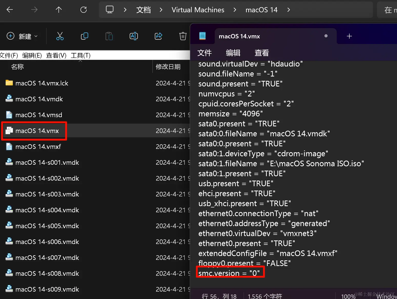This screenshot has width=397, height=299.
Task: Open Notepad 查看 menu
Action: (262, 53)
